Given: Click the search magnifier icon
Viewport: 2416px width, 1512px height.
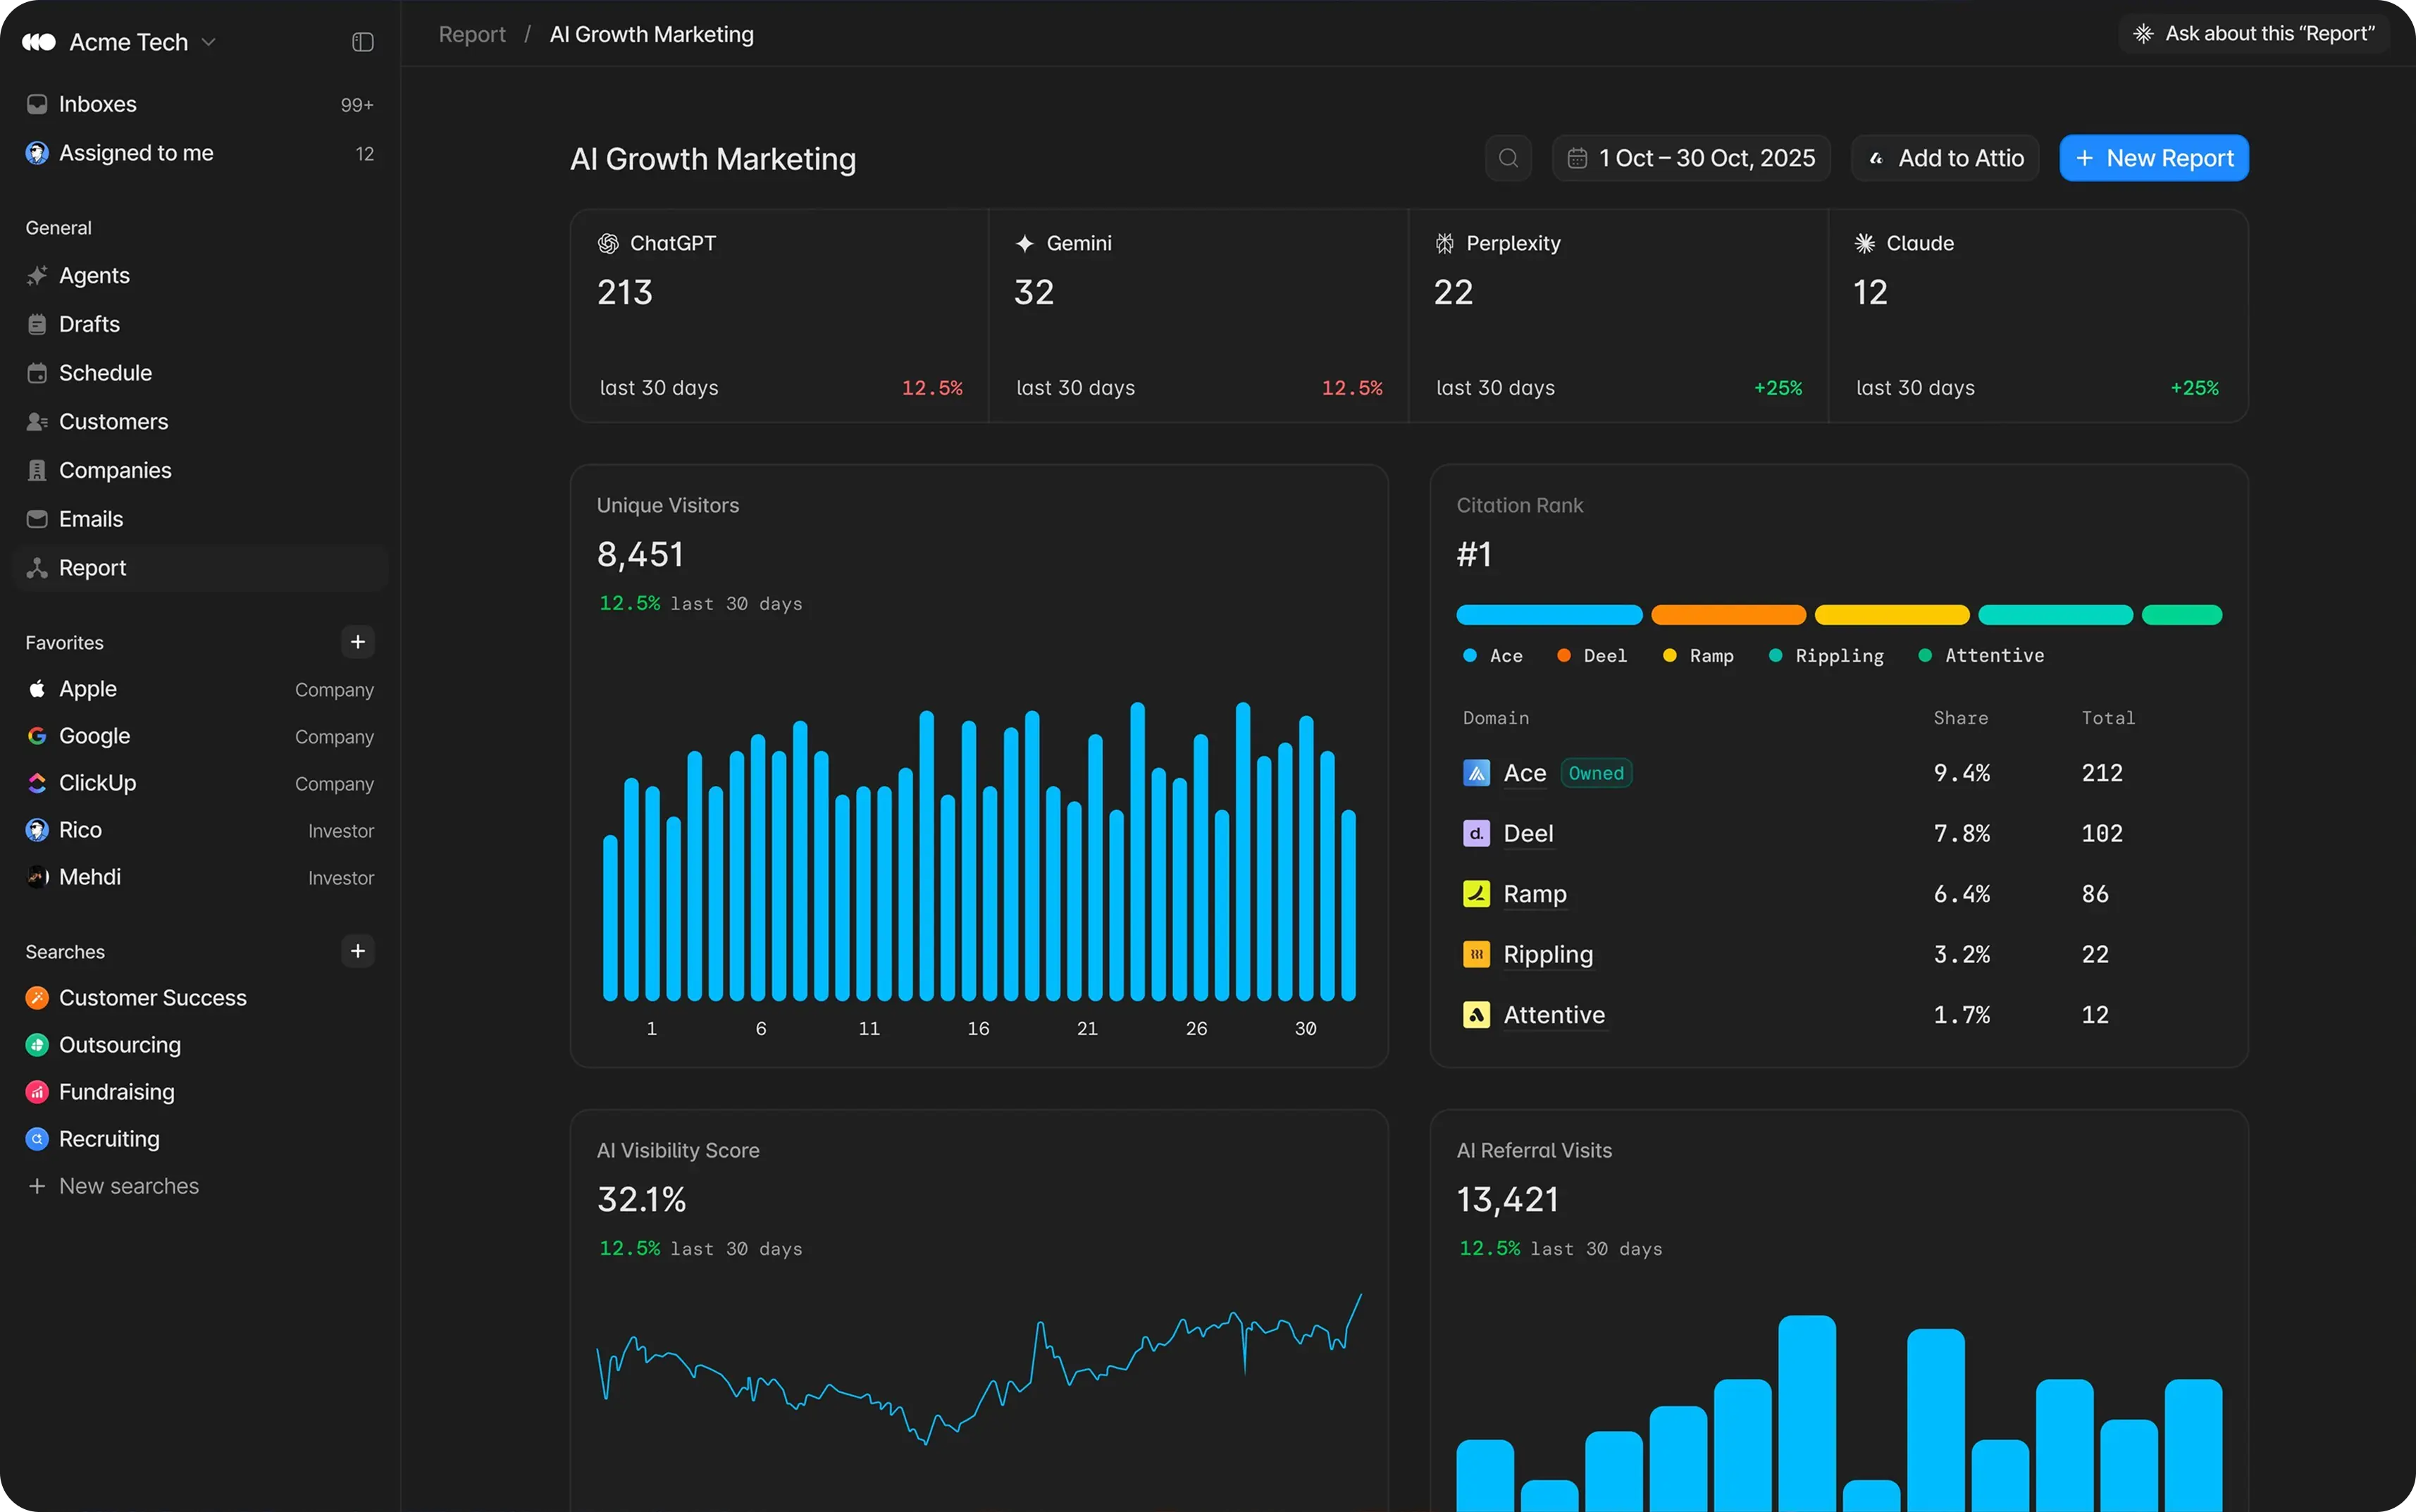Looking at the screenshot, I should tap(1508, 158).
